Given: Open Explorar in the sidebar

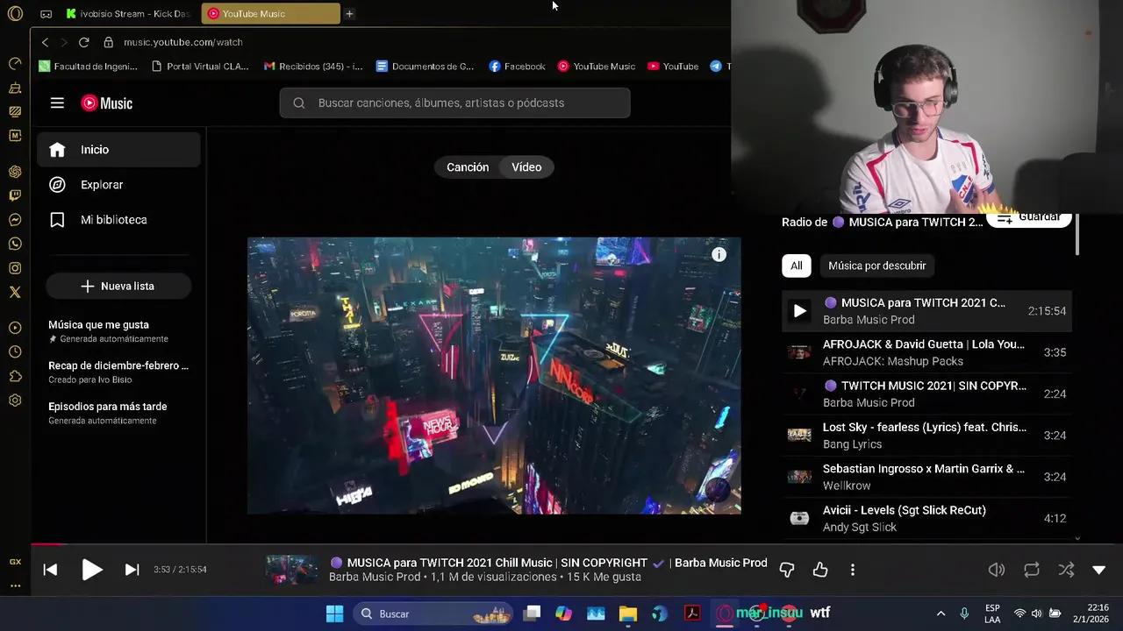Looking at the screenshot, I should [x=118, y=185].
